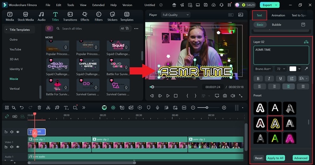Screen dimensions: 315x165
Task: Click the Voiceover microphone icon
Action: 157,108
